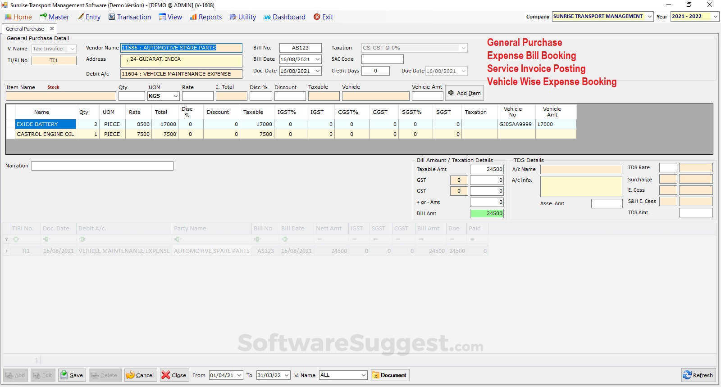
Task: Click the disabled Add button
Action: 15,375
